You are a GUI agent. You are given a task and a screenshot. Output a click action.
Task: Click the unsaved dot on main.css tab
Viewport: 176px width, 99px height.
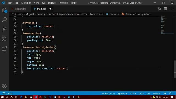50,9
